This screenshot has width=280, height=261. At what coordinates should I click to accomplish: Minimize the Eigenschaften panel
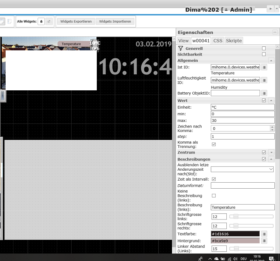click(275, 32)
